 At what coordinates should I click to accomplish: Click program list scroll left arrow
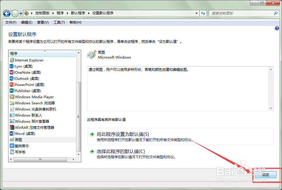click(11, 159)
